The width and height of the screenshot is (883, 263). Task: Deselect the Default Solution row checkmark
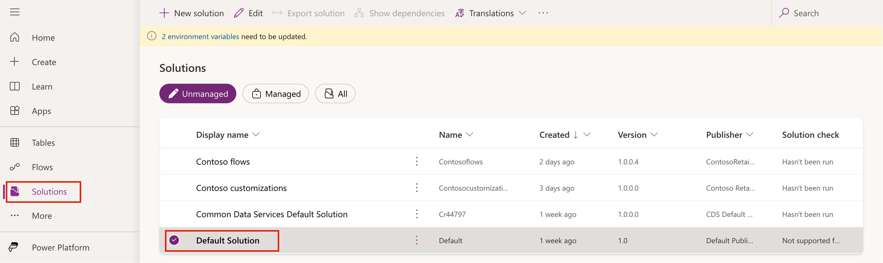pos(174,240)
